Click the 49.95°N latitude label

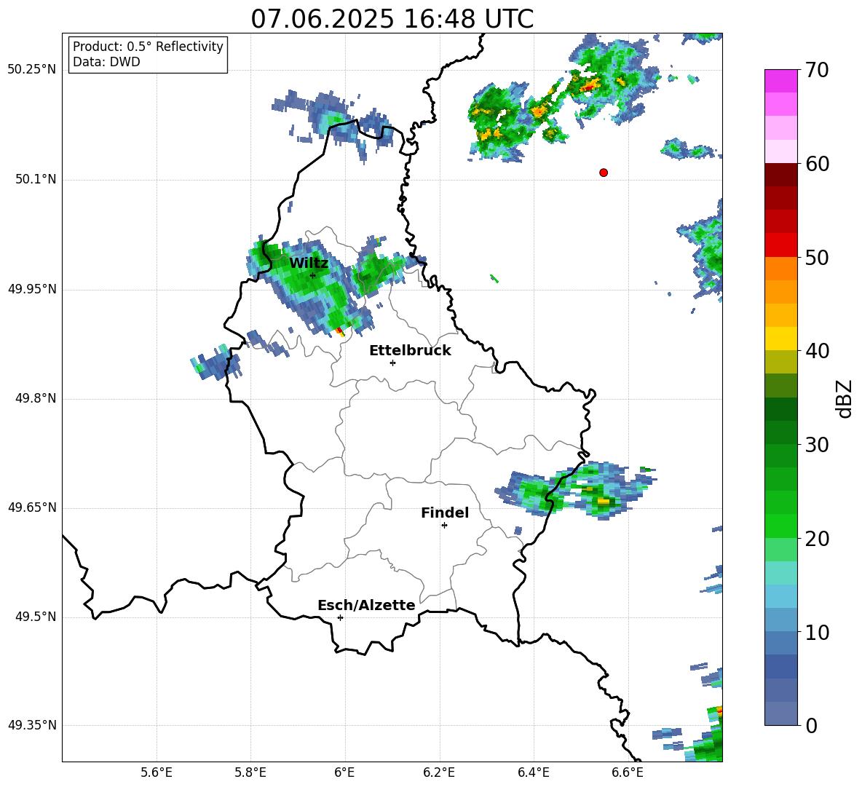(x=32, y=288)
